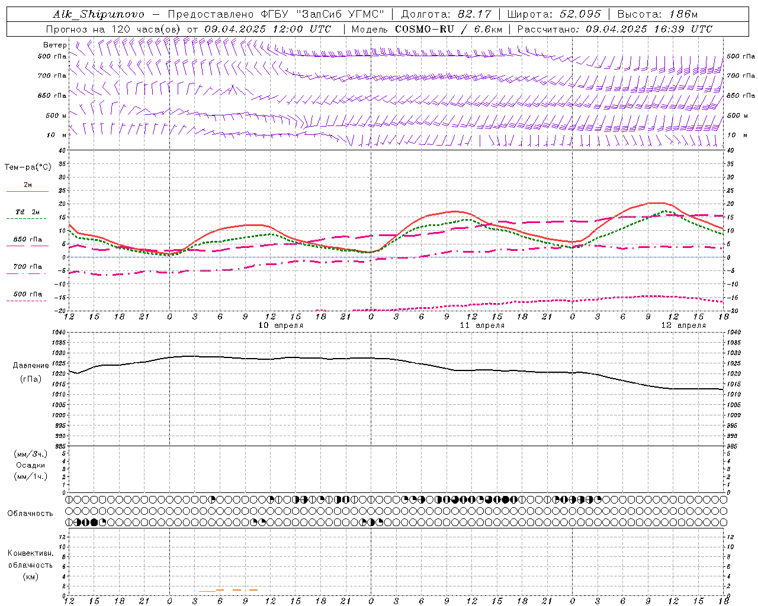Viewport: 758px width, 606px height.
Task: Click the red 2м temperature curve peak on 12 апреля
Action: click(657, 203)
